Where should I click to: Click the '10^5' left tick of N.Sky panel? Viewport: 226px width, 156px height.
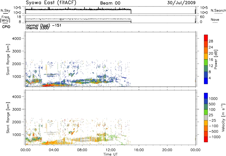(17, 8)
